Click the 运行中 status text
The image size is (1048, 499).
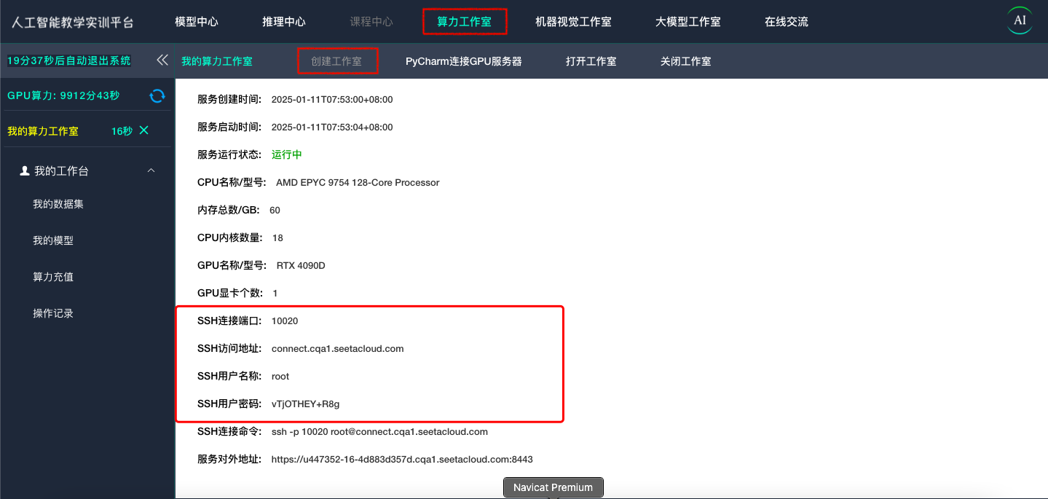[x=287, y=155]
